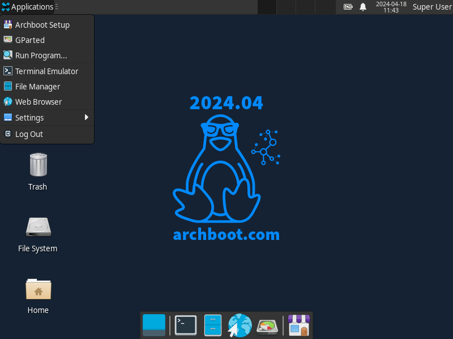The image size is (453, 339).
Task: Click the battery indicator in the top panel
Action: click(x=348, y=7)
